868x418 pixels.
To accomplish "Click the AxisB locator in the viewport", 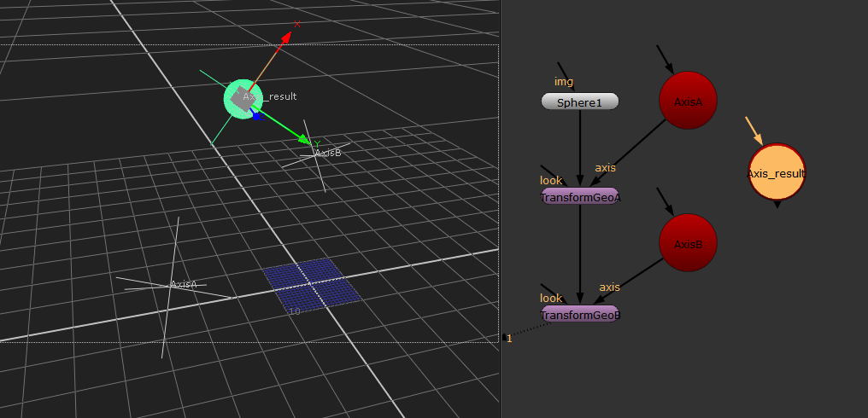I will coord(320,156).
